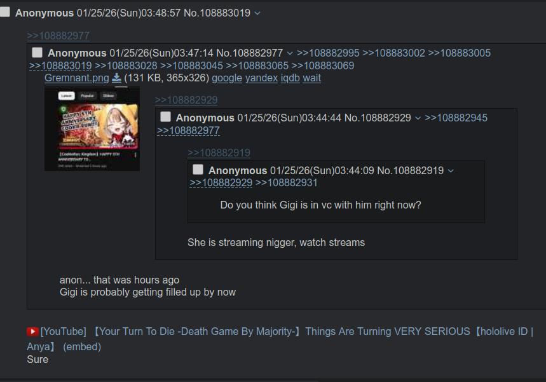Viewport: 546px width, 382px height.
Task: Open post menu arrow beside No.108882977
Action: (290, 53)
